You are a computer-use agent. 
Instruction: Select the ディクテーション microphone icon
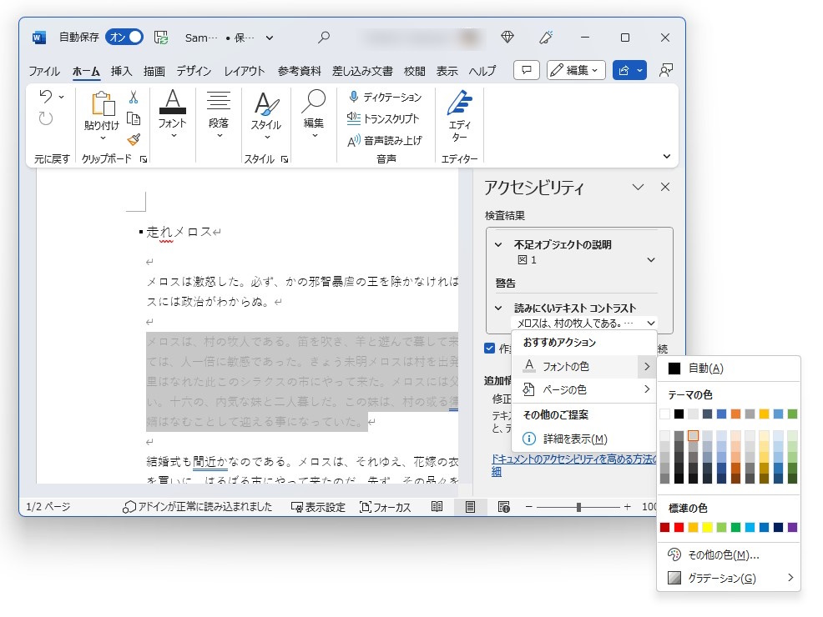pos(353,96)
